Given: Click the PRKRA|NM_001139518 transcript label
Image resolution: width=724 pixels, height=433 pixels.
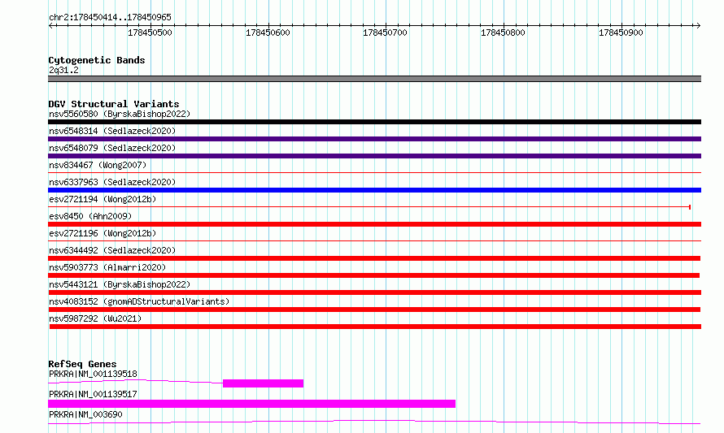Looking at the screenshot, I should [93, 374].
